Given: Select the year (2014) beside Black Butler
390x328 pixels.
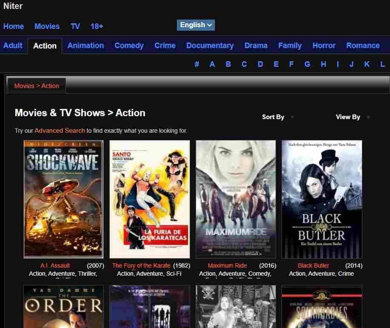Looking at the screenshot, I should coord(354,265).
